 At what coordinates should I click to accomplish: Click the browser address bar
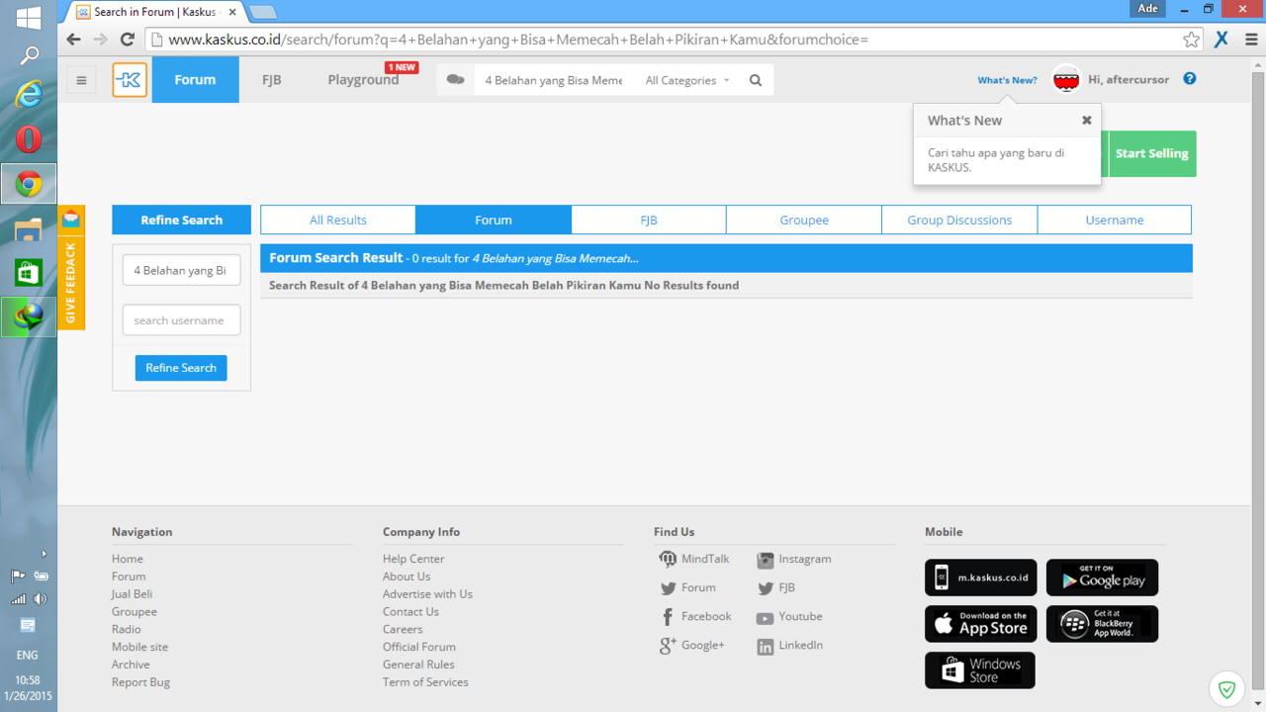[663, 40]
